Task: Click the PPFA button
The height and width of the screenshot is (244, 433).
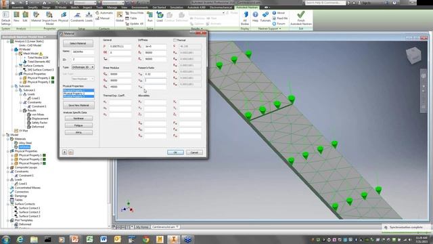Action: [x=78, y=133]
